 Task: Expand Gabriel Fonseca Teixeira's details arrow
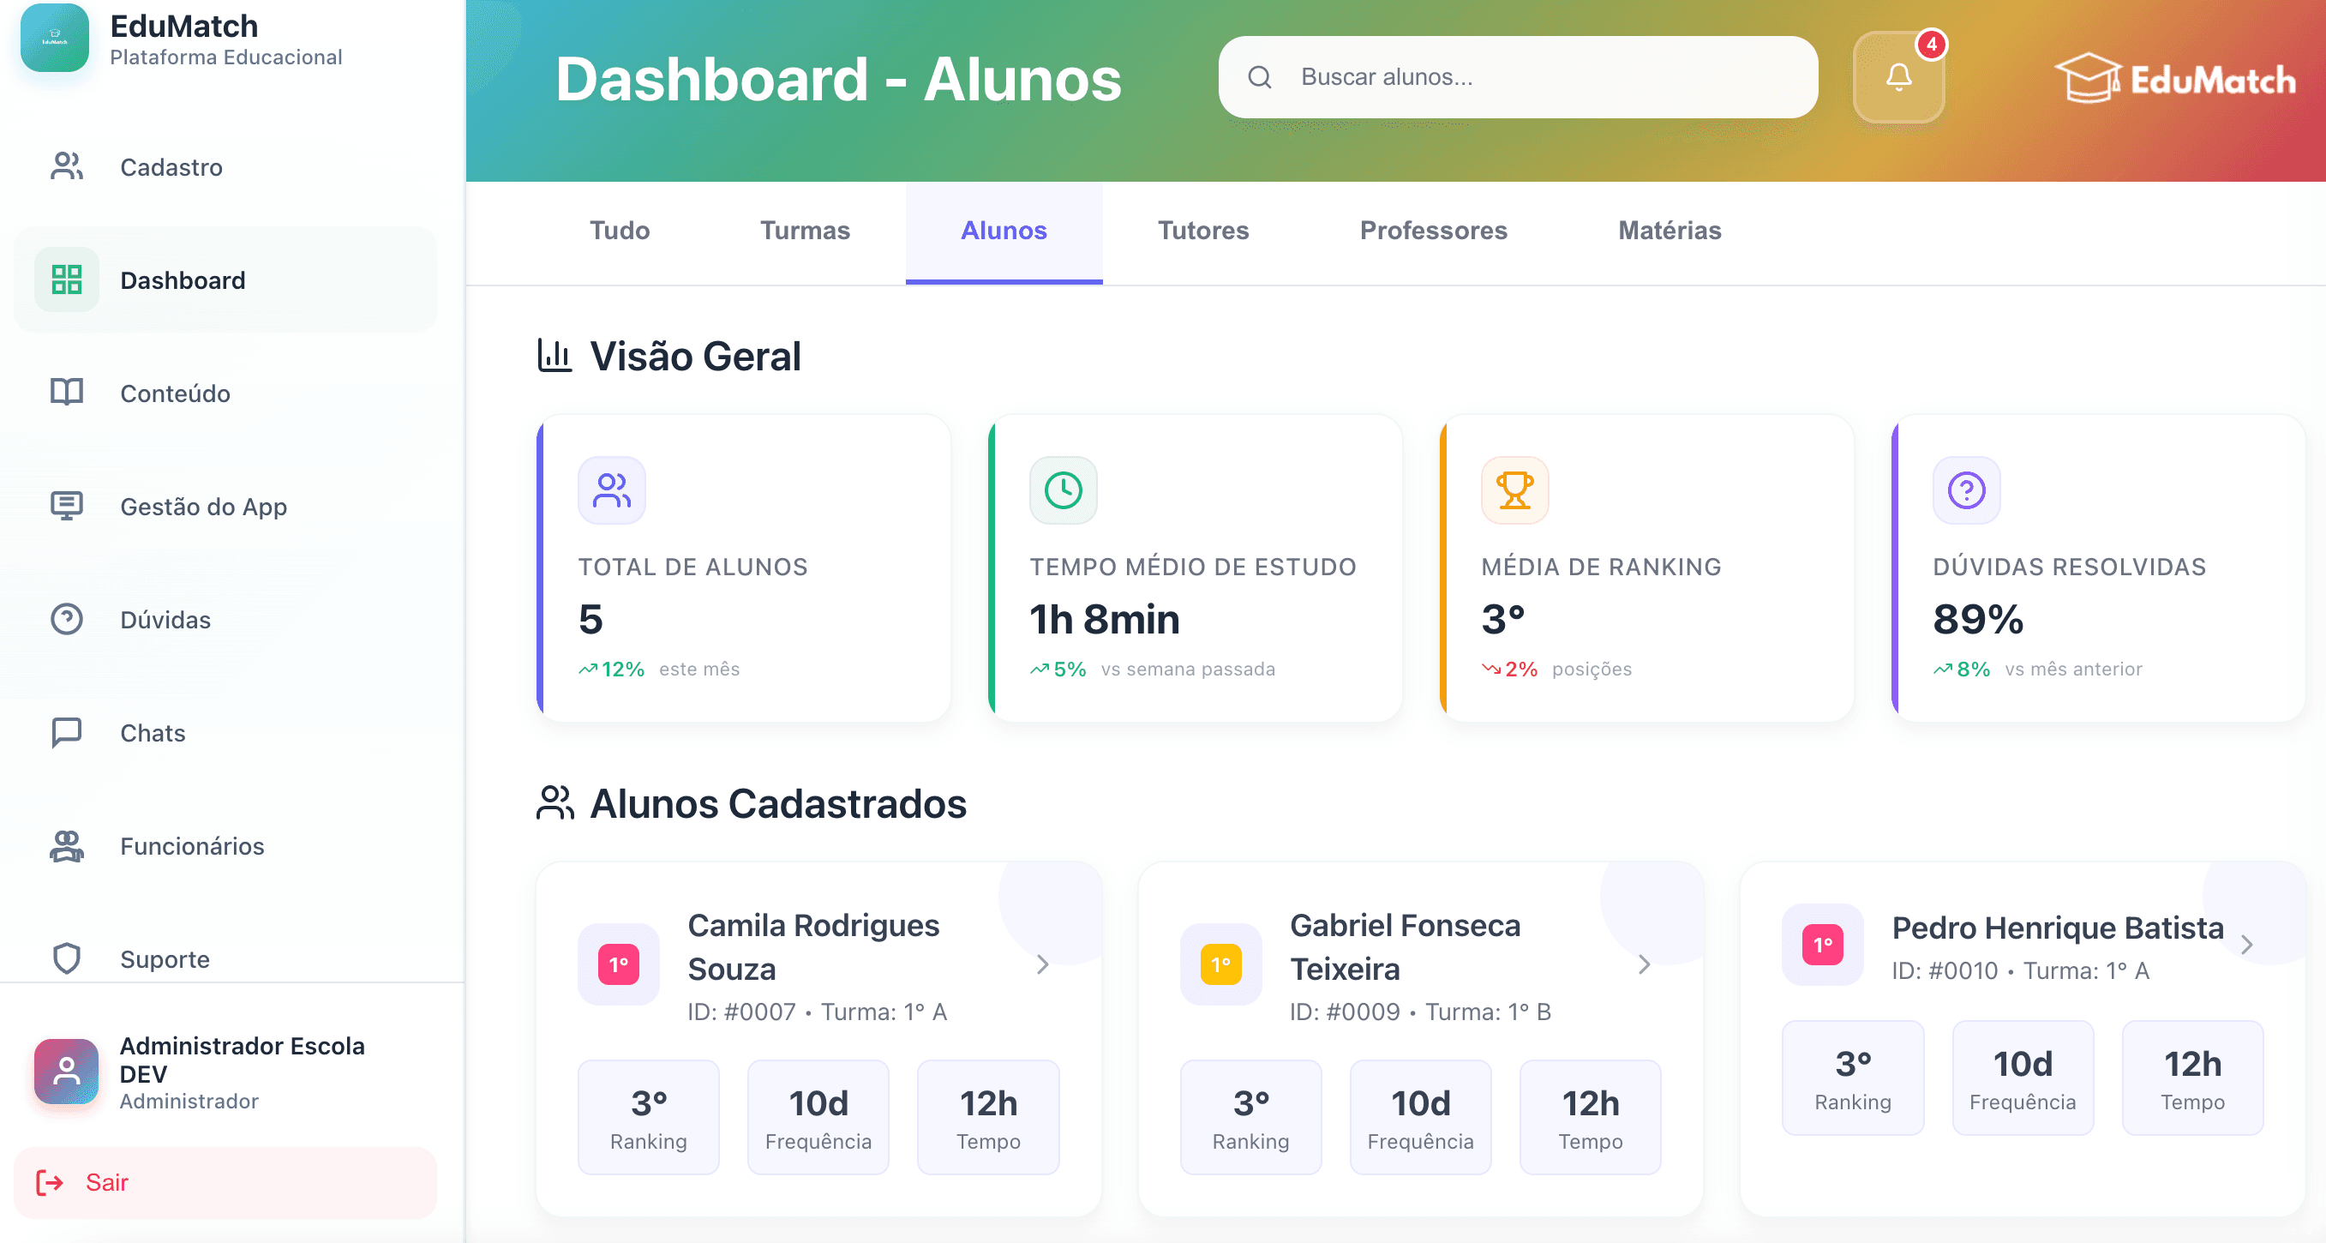tap(1644, 965)
